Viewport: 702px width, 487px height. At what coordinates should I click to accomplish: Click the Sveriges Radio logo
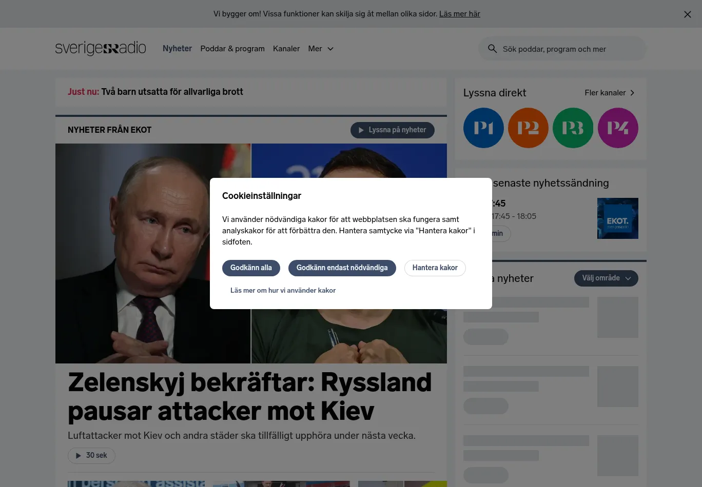[101, 49]
